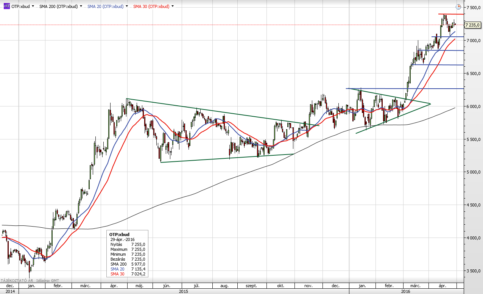Screen dimensions: 483x294
Task: Click the 6 000,0 price axis label
Action: [x=474, y=106]
